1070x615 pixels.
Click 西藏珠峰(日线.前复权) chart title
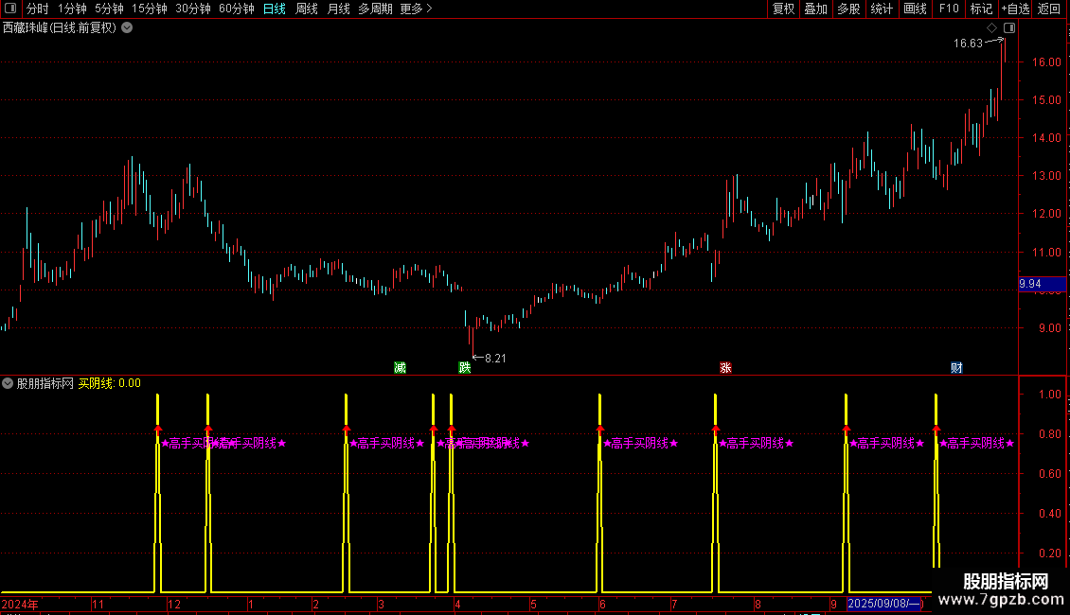click(60, 28)
